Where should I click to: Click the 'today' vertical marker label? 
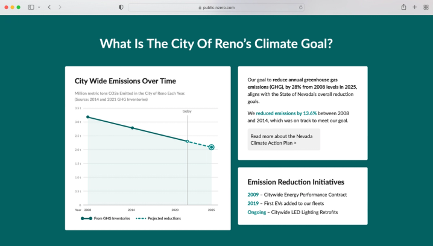187,112
